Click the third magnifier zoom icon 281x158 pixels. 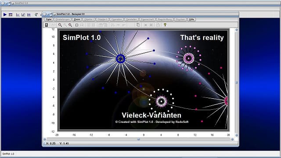(x=70, y=25)
